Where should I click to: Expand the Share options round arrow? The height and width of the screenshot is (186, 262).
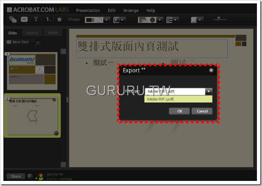pyautogui.click(x=30, y=176)
